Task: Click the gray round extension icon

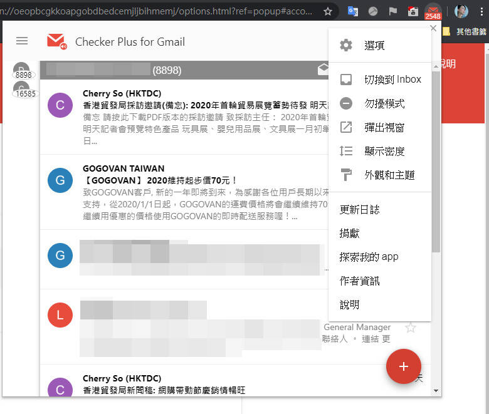Action: (x=372, y=11)
